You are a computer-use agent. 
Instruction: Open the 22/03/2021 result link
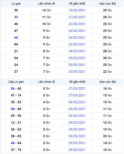pos(77,24)
